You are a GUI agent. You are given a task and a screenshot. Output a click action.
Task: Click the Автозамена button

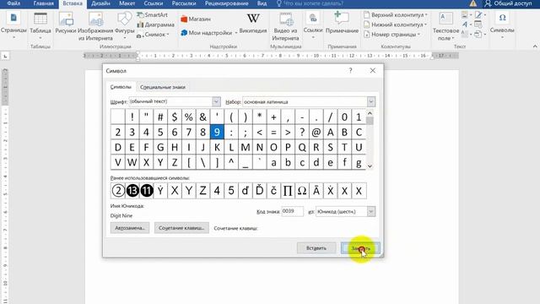coord(130,228)
